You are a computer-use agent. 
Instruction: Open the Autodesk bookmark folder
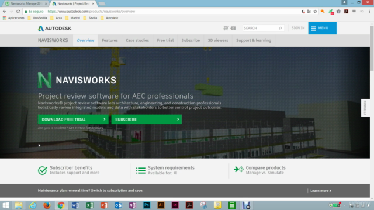pyautogui.click(x=109, y=18)
